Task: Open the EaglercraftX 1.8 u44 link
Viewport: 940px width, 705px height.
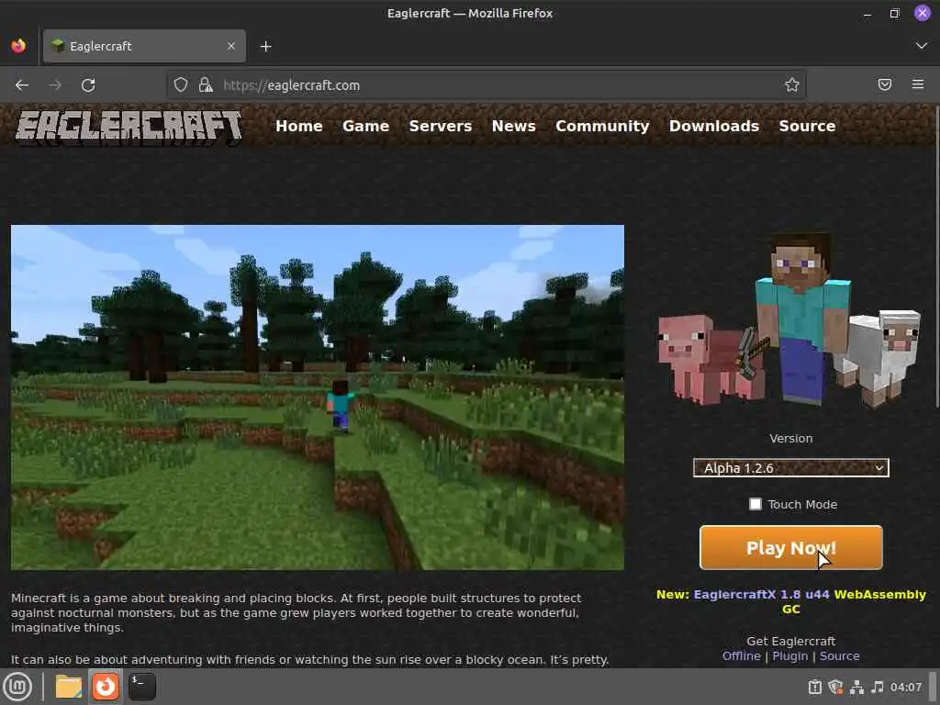Action: (x=761, y=595)
